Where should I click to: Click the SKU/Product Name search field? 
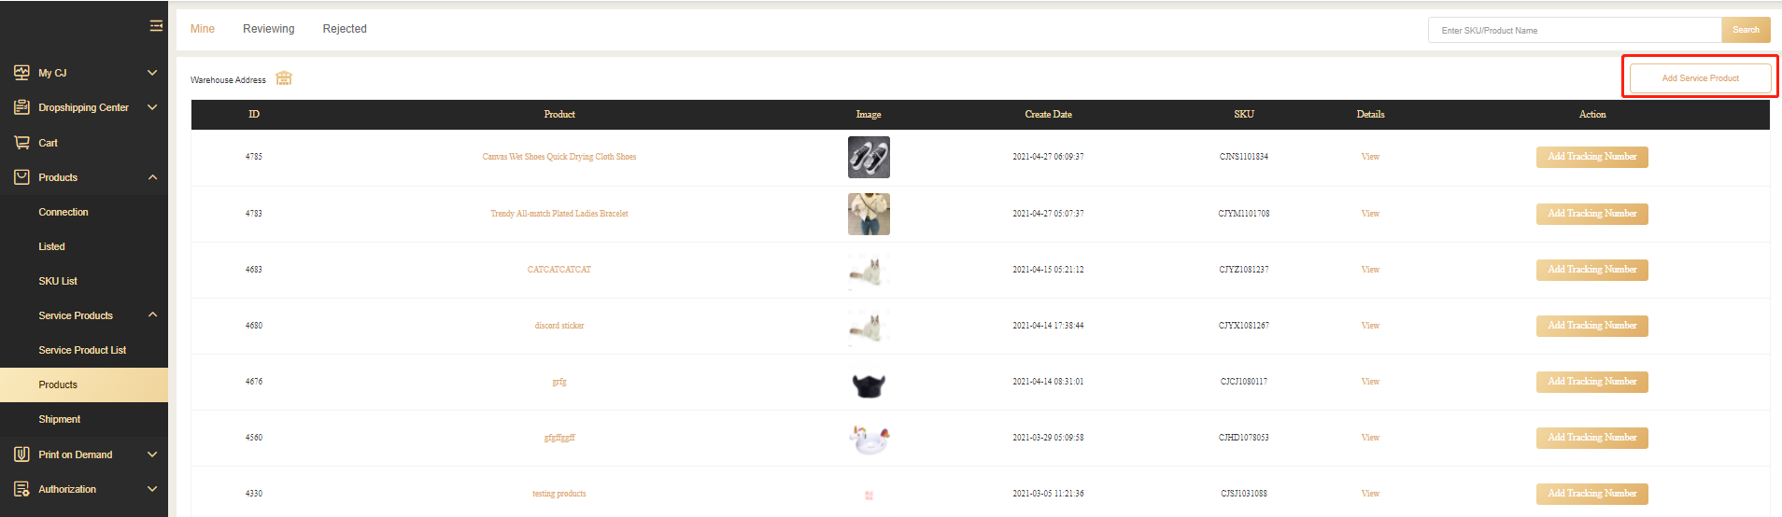(1574, 31)
